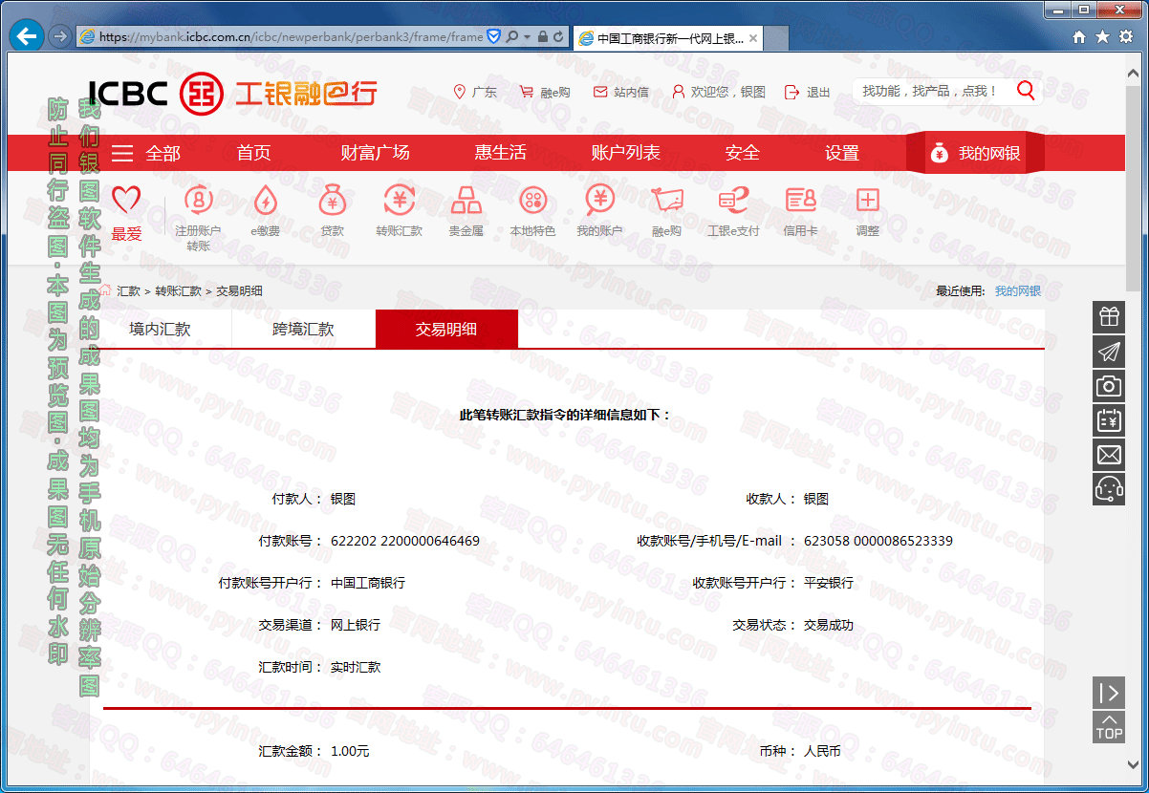This screenshot has height=793, width=1149.
Task: Click the calendar yen sidebar icon
Action: pos(1109,419)
